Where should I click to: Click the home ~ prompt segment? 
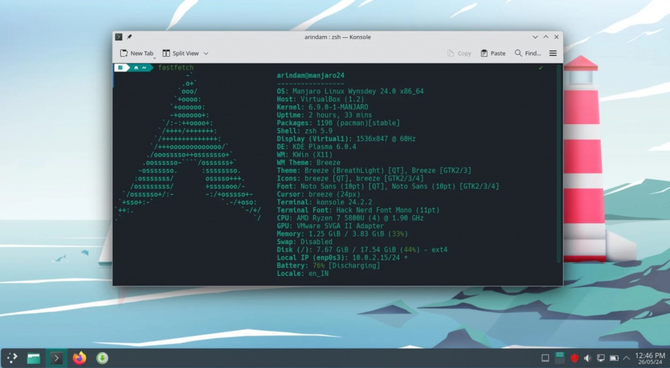click(140, 67)
